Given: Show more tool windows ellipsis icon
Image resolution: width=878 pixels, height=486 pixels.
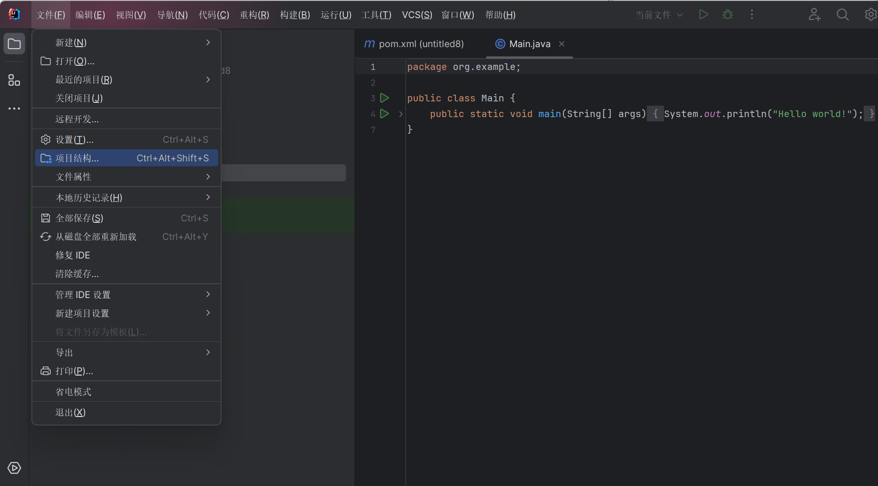Looking at the screenshot, I should tap(14, 109).
